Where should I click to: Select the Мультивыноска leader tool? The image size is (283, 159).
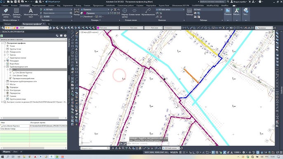click(148, 12)
